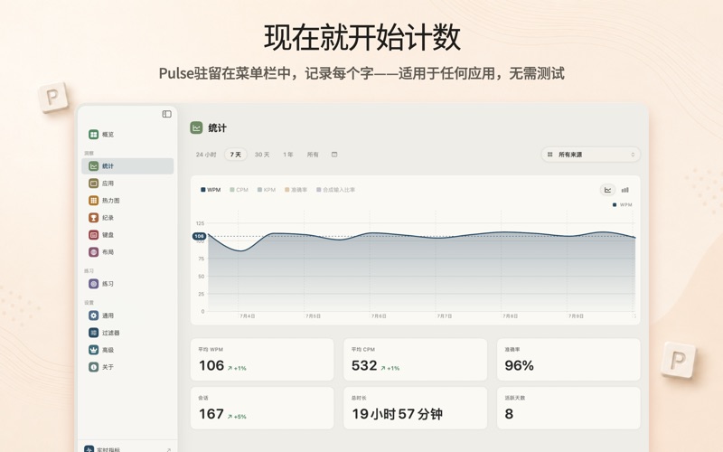Open the 所有来源 source dropdown
This screenshot has width=723, height=452.
(x=591, y=155)
